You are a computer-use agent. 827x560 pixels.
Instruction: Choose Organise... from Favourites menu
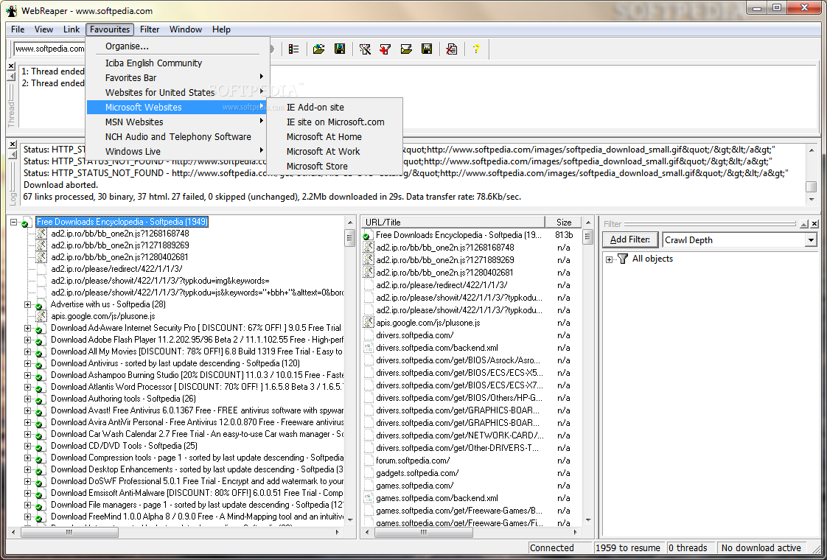(178, 46)
